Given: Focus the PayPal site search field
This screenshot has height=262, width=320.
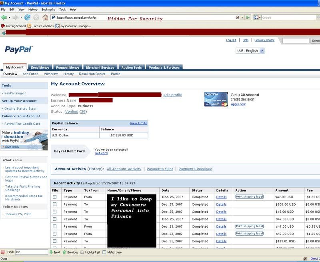Looking at the screenshot, I should click(x=296, y=41).
